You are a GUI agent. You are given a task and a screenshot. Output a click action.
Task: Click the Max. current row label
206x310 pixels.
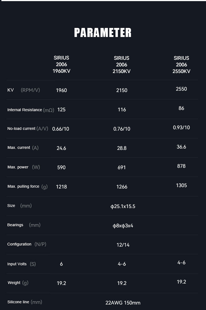pos(23,148)
